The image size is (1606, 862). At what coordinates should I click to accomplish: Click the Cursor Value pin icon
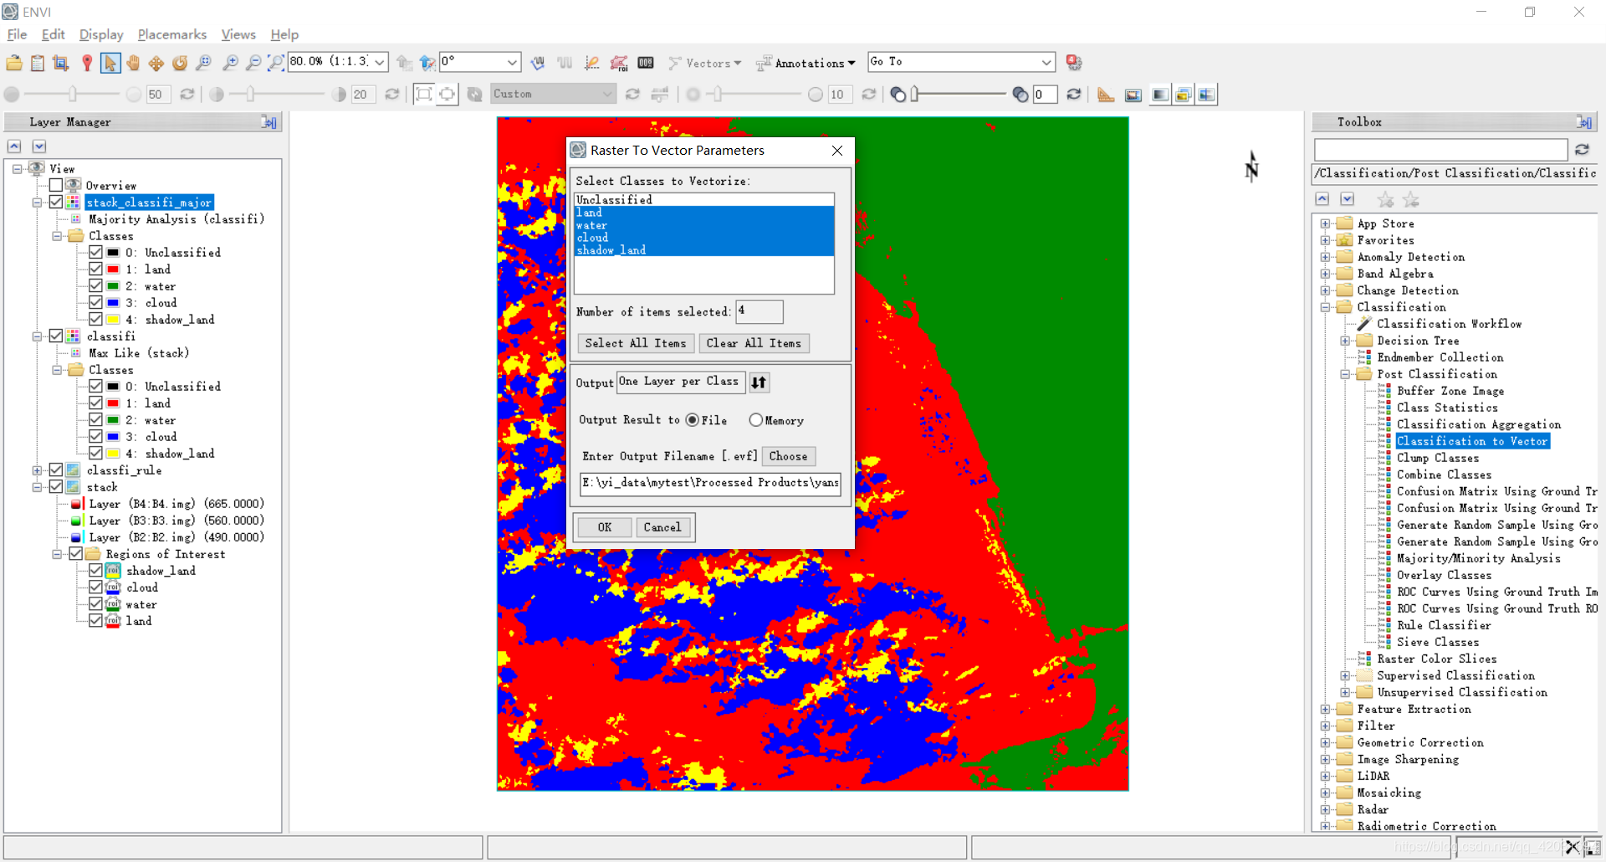86,63
